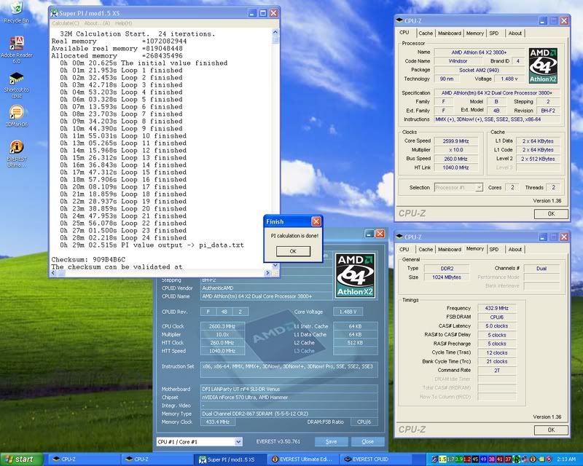The width and height of the screenshot is (583, 466).
Task: Click the second CPU-Z taskbar button
Action: [157, 459]
